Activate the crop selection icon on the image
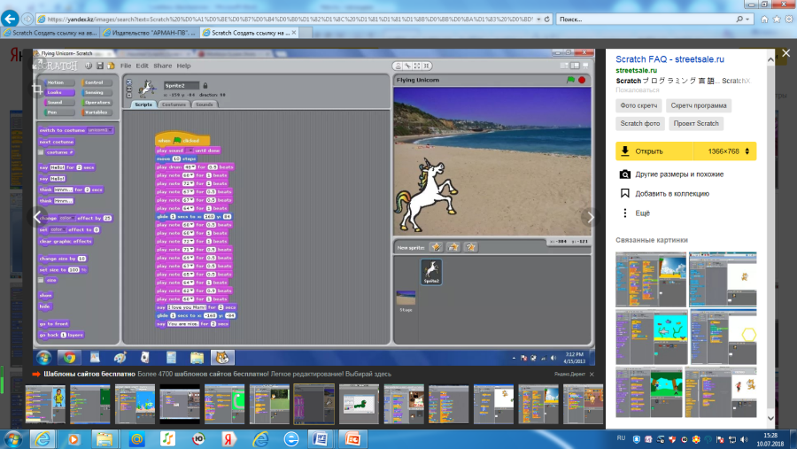Image resolution: width=797 pixels, height=449 pixels. pyautogui.click(x=37, y=89)
